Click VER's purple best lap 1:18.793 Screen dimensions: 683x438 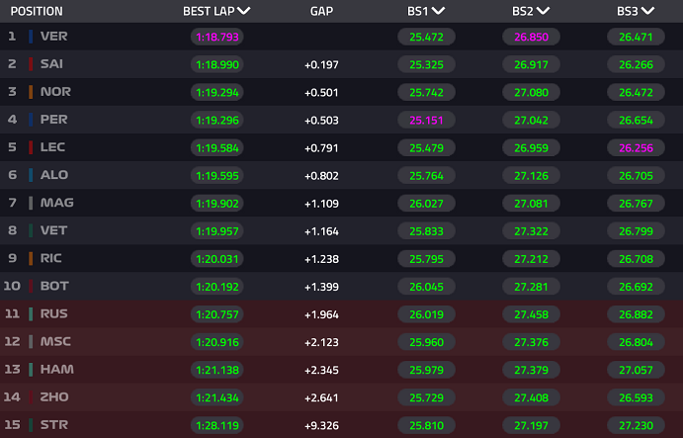point(216,37)
